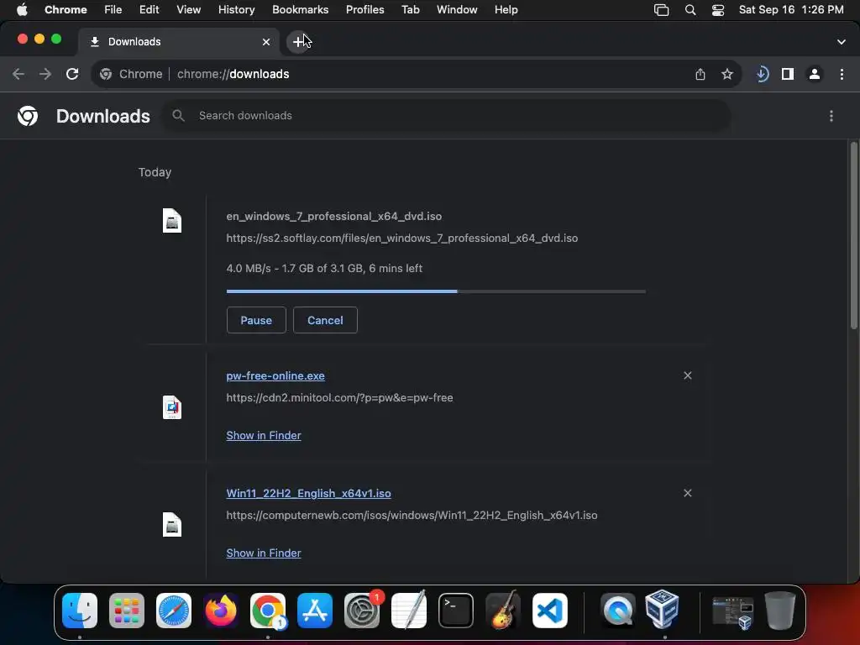Go forward with the browser forward arrow

45,74
